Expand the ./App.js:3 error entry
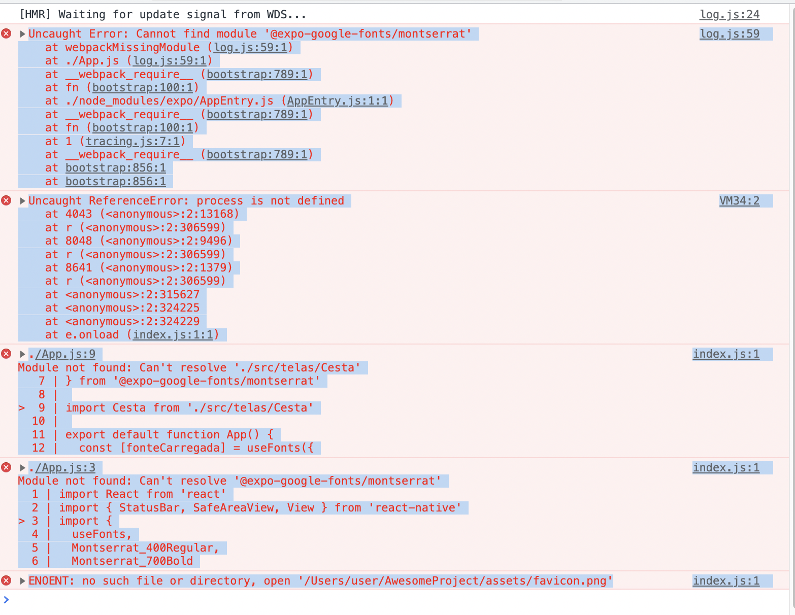This screenshot has width=795, height=615. tap(22, 468)
